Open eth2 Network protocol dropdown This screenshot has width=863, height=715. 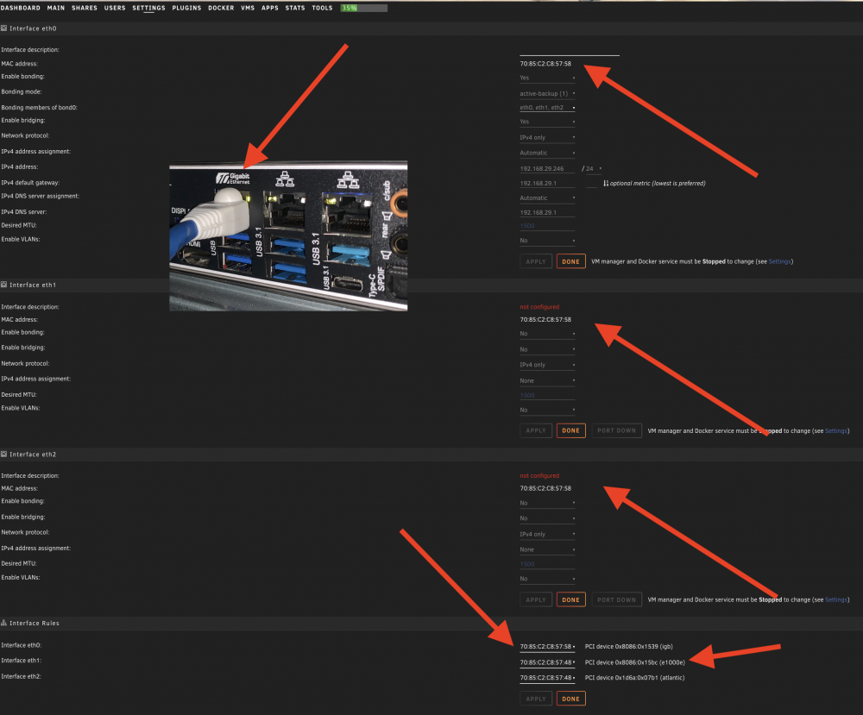pos(548,535)
